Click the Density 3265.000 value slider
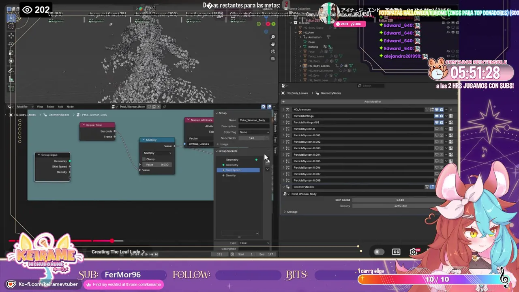 click(x=399, y=206)
